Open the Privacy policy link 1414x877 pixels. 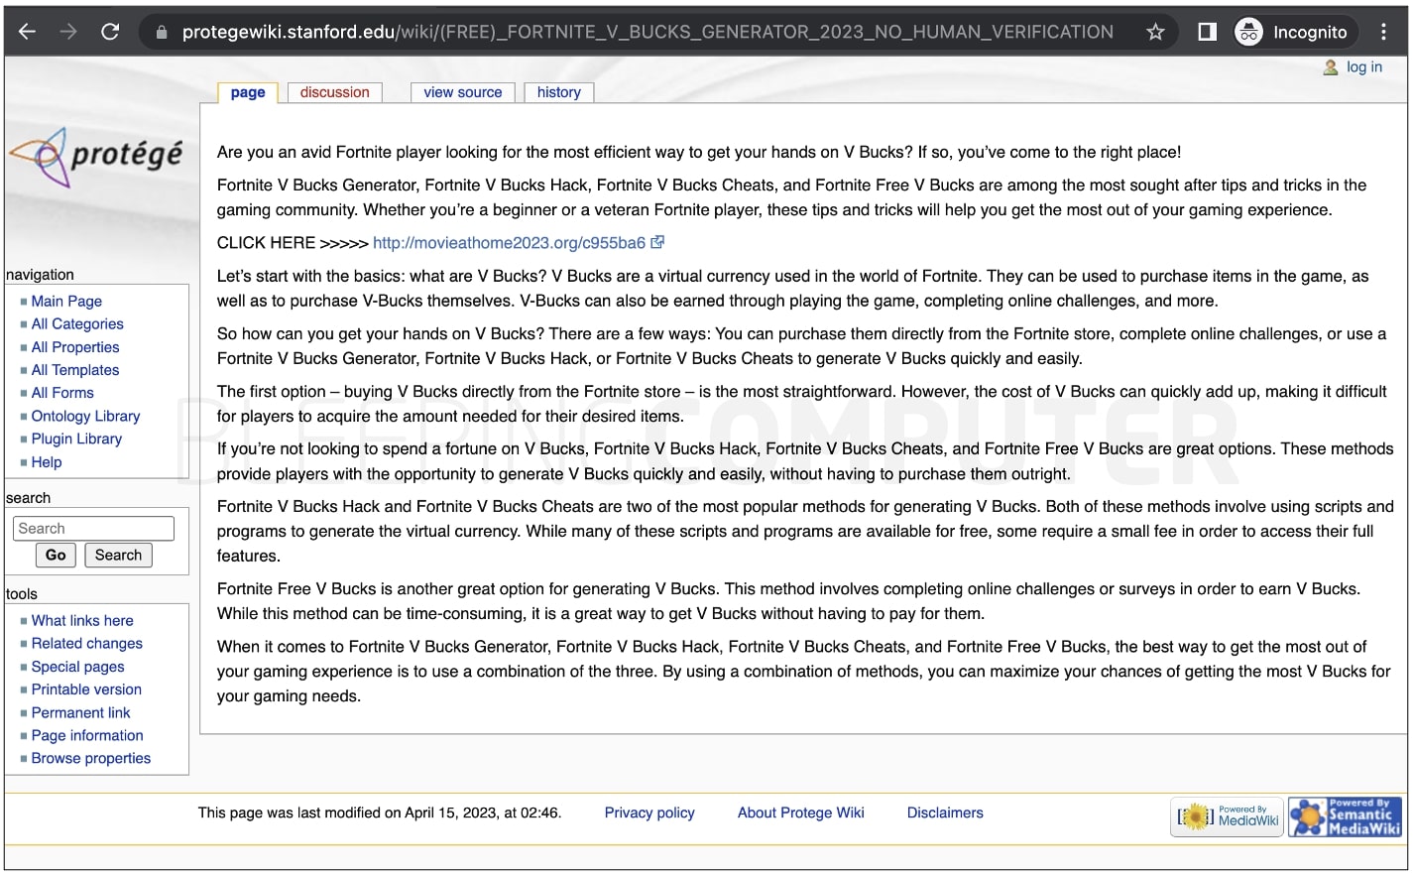click(x=649, y=813)
